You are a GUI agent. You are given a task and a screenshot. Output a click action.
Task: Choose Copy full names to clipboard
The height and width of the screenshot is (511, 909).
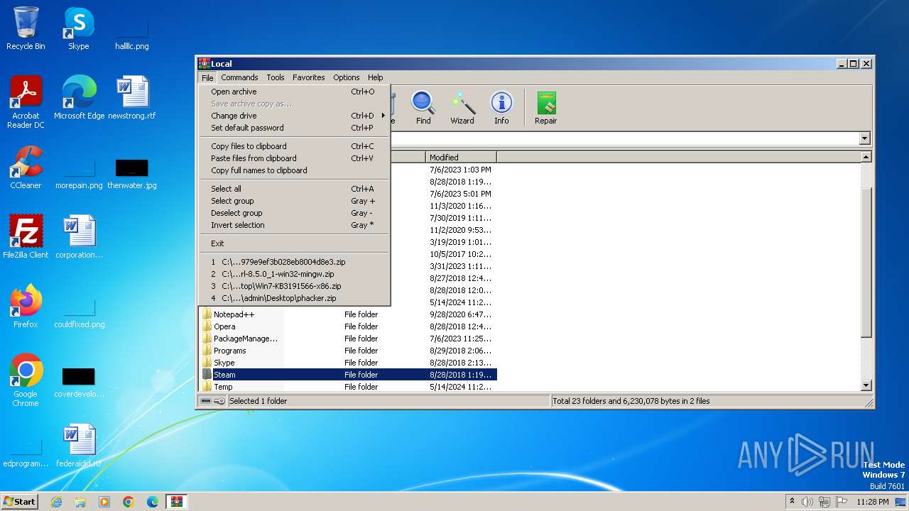pyautogui.click(x=295, y=170)
